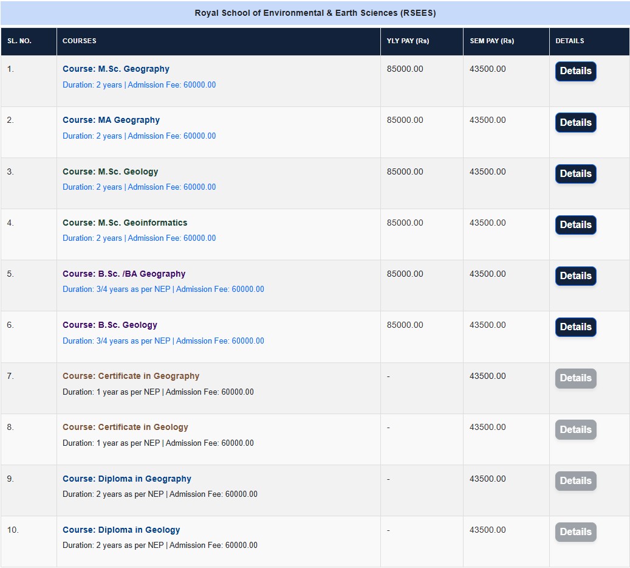Viewport: 630px width, 568px height.
Task: Click the Royal School of Environmental & Earth Sciences heading
Action: coord(315,13)
